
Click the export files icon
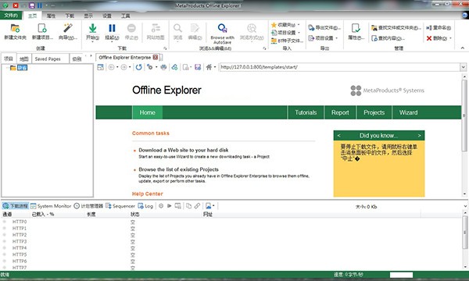point(311,27)
